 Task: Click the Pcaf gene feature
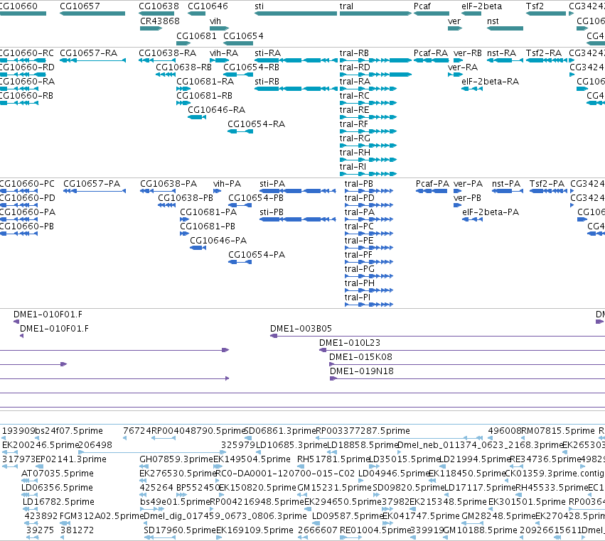(432, 13)
